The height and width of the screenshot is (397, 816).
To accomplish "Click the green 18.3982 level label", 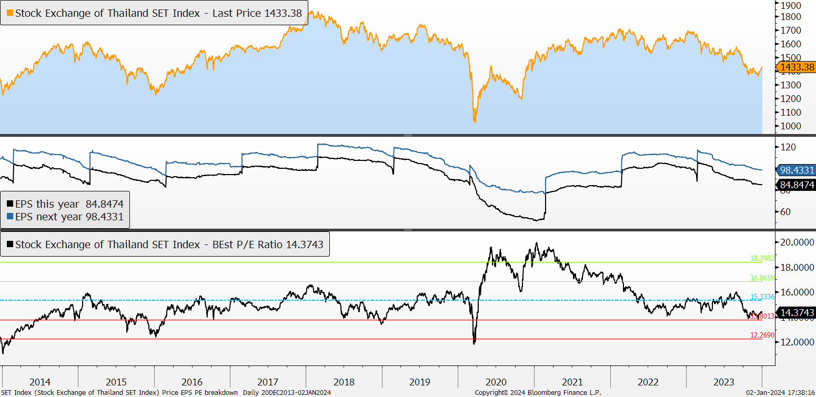I will (x=762, y=259).
